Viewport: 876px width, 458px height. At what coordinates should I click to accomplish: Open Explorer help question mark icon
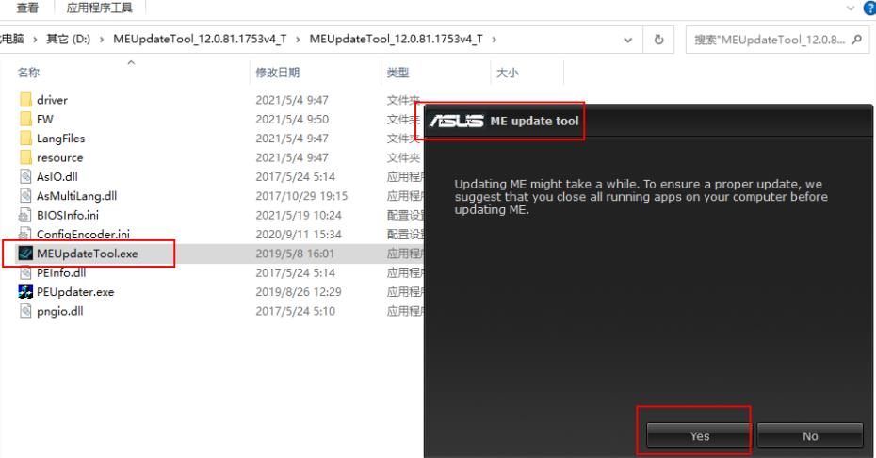(869, 8)
